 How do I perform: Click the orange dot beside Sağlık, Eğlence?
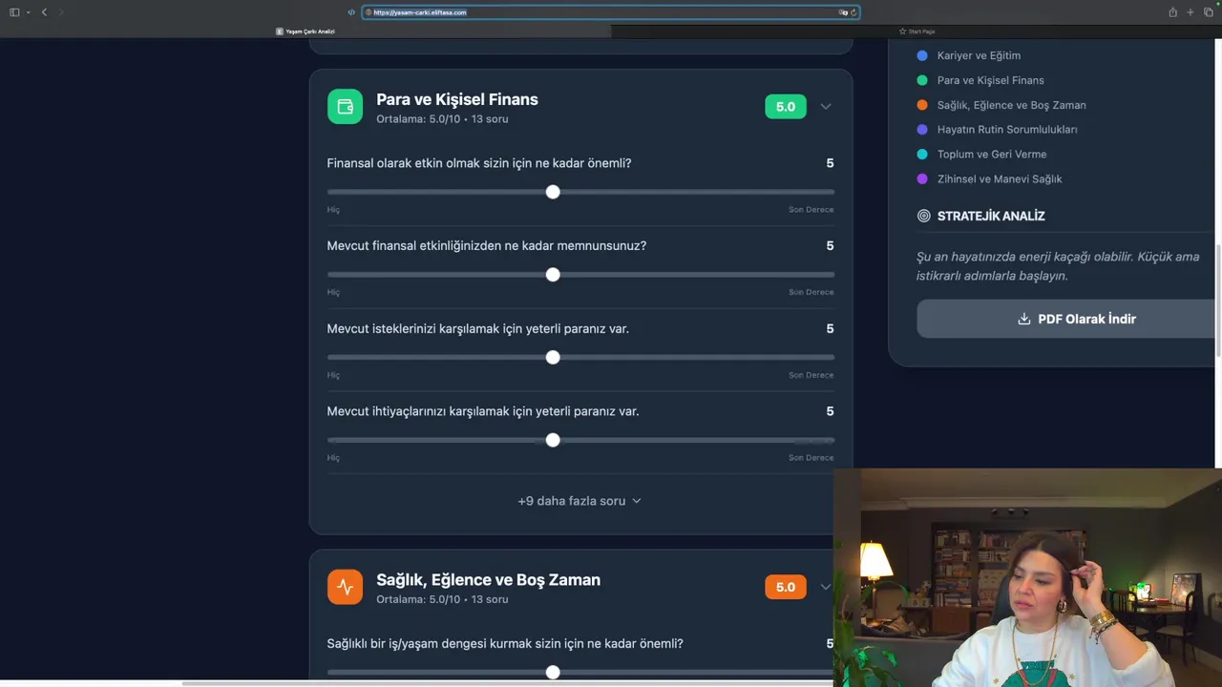(x=922, y=105)
